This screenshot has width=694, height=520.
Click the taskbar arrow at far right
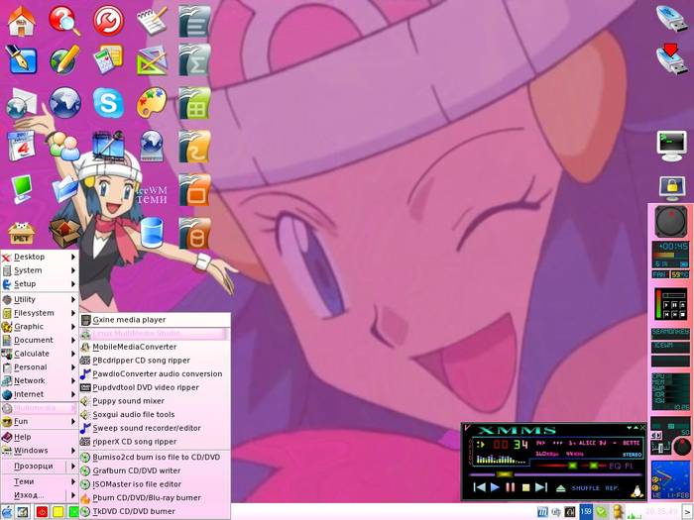[687, 513]
